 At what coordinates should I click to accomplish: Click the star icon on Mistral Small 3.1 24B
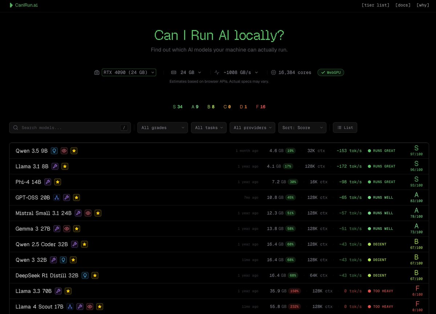click(x=98, y=213)
